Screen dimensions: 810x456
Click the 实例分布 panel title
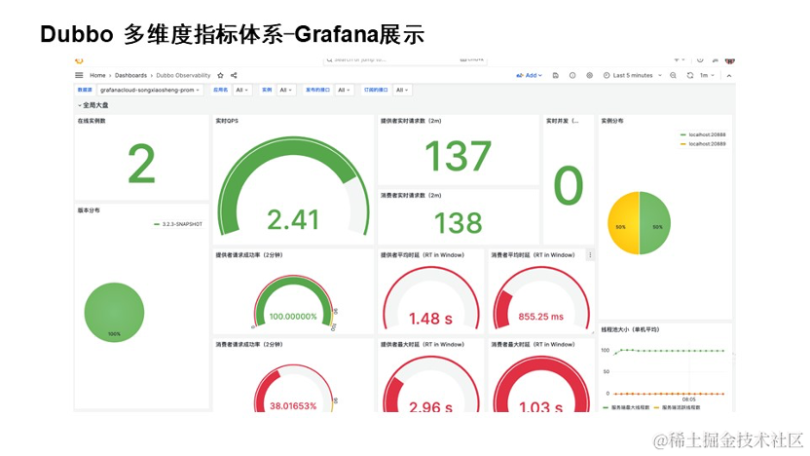(x=612, y=121)
